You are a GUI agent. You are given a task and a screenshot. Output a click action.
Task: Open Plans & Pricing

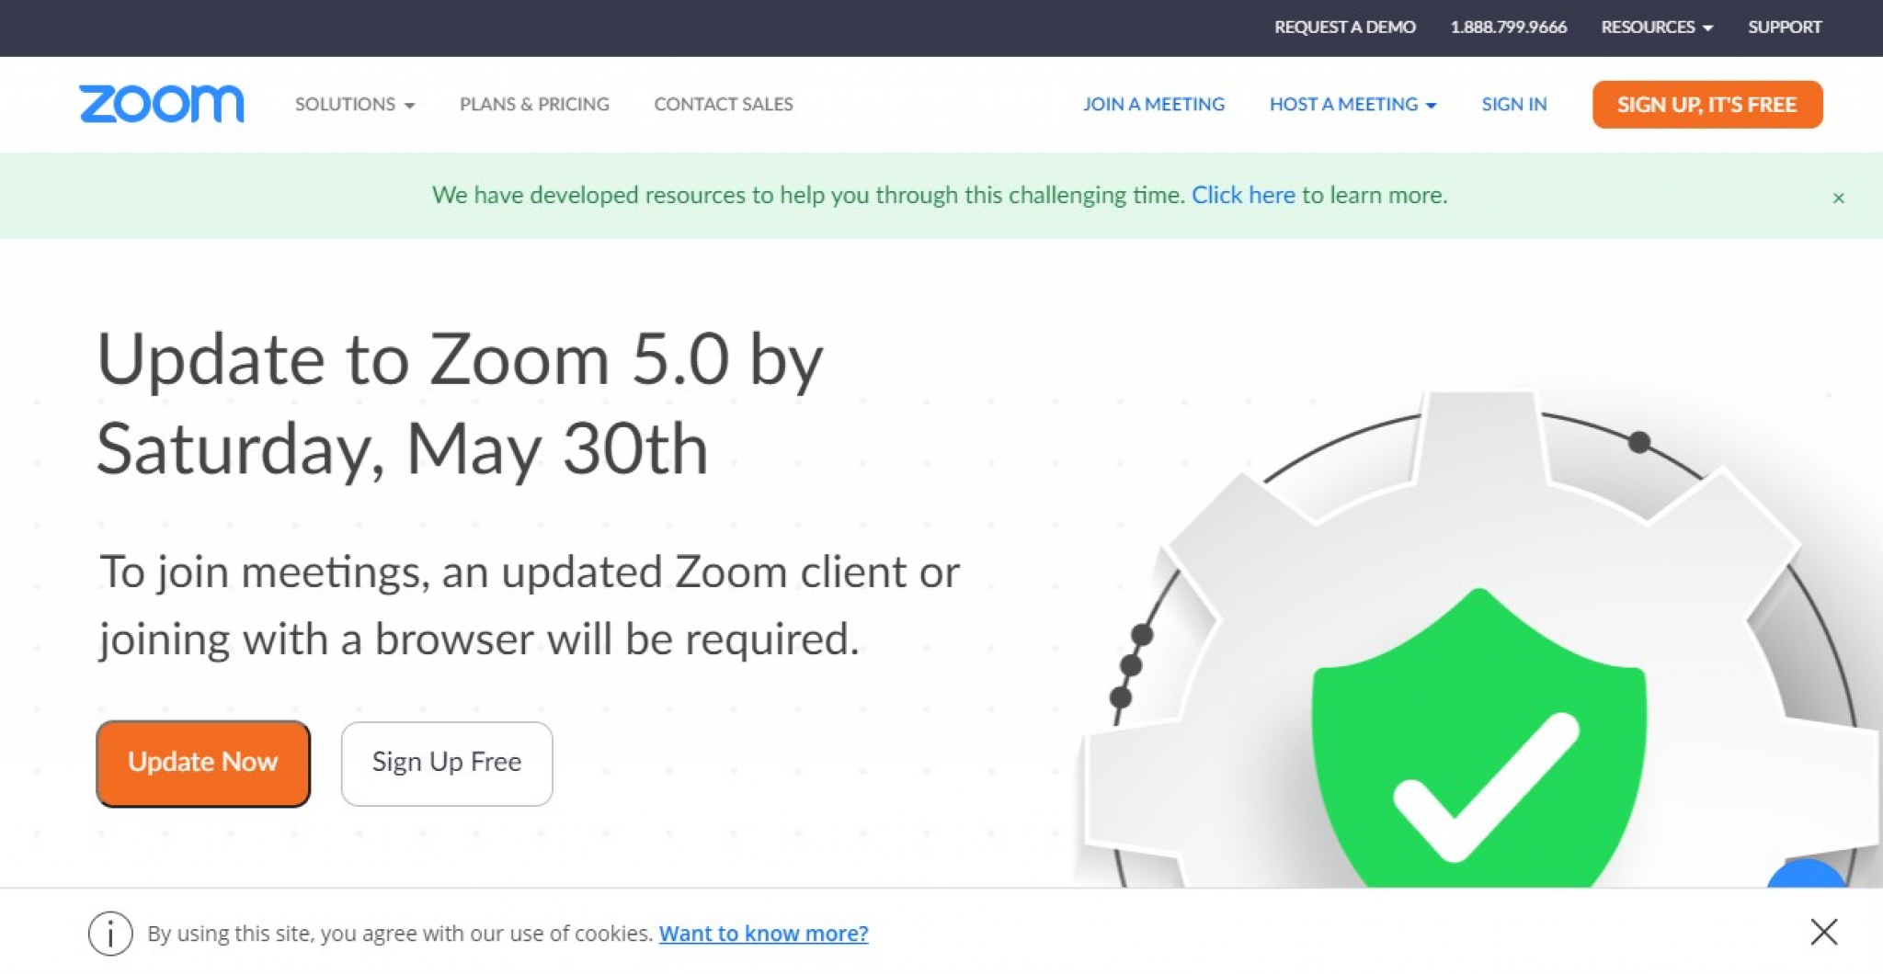(x=533, y=104)
